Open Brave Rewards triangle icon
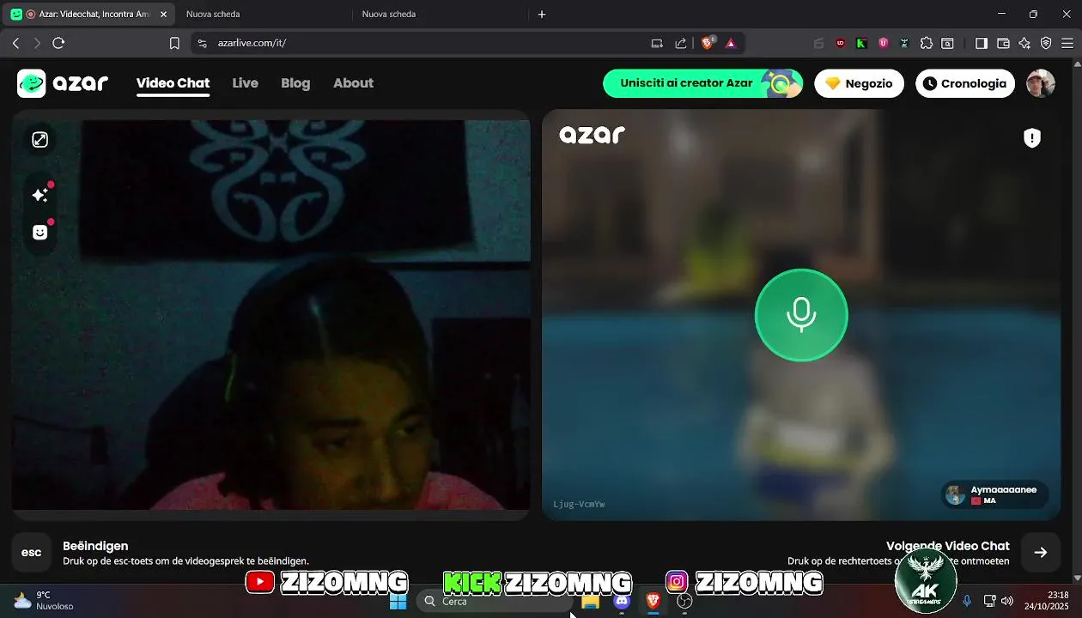The width and height of the screenshot is (1082, 618). coord(731,43)
